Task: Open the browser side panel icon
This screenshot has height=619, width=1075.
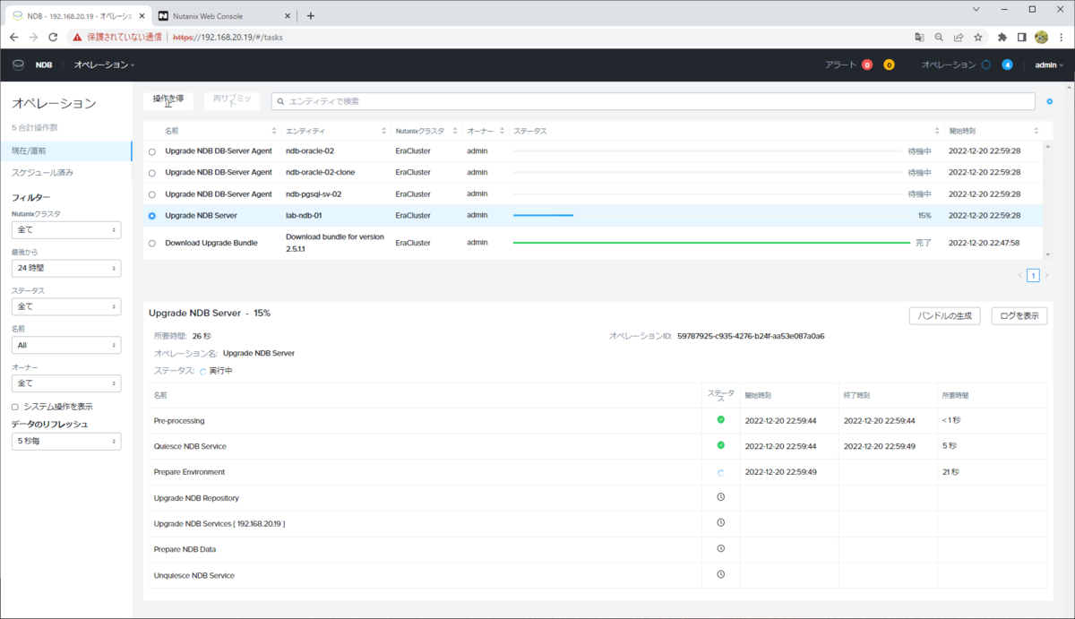Action: pyautogui.click(x=1022, y=38)
